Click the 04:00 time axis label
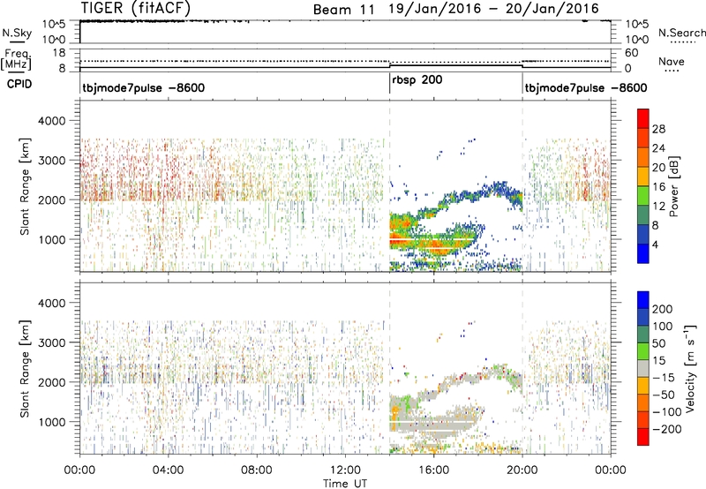Image resolution: width=706 pixels, height=489 pixels. [169, 470]
